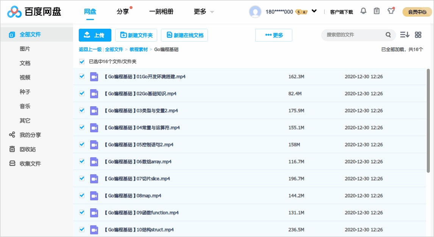434x237 pixels.
Task: Open the 一刻相册 tab
Action: 161,12
